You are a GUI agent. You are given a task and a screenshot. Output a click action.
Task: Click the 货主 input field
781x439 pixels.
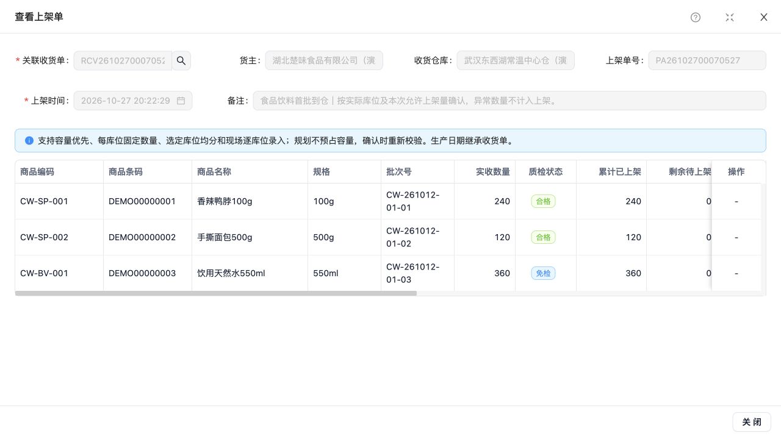tap(324, 60)
